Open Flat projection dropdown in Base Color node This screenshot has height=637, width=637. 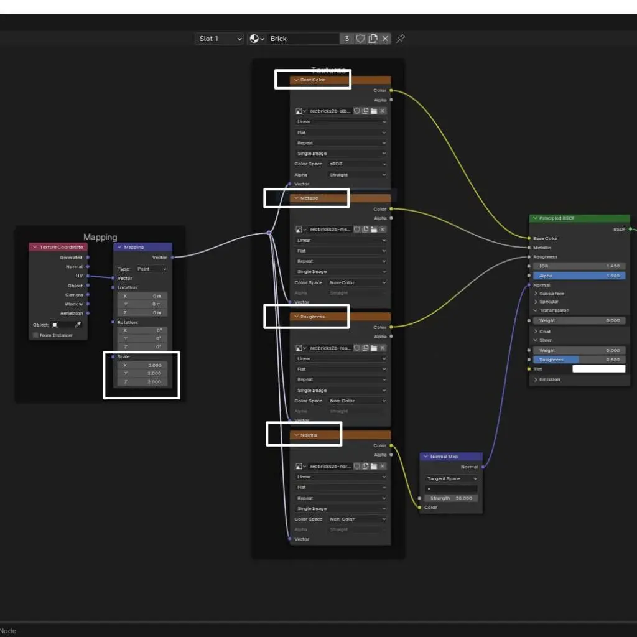click(340, 133)
